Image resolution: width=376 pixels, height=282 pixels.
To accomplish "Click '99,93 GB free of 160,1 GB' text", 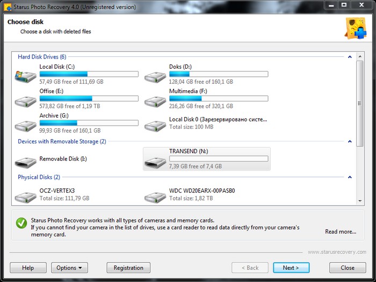I will [70, 131].
